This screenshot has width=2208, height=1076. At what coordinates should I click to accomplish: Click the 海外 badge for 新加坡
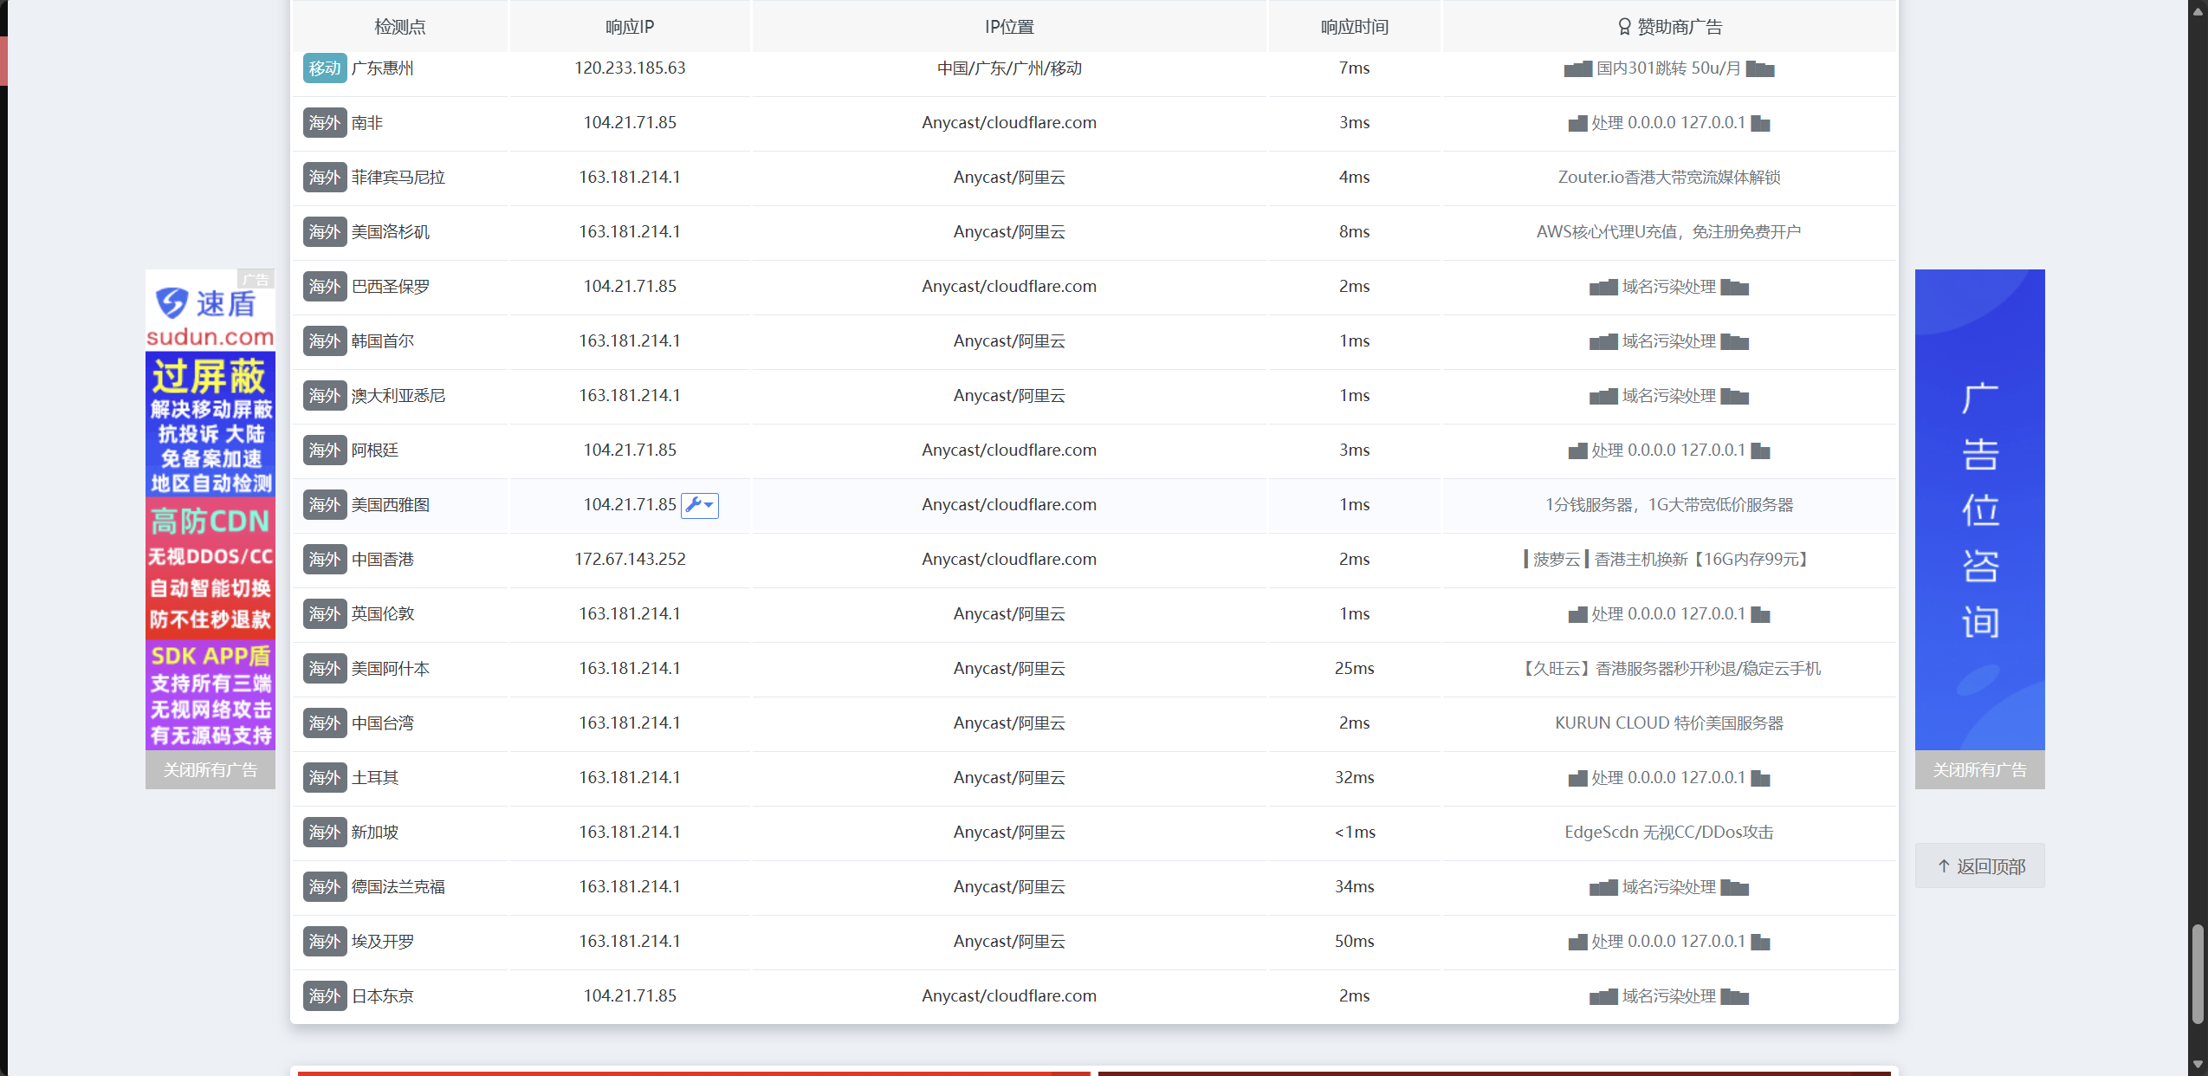pyautogui.click(x=325, y=833)
